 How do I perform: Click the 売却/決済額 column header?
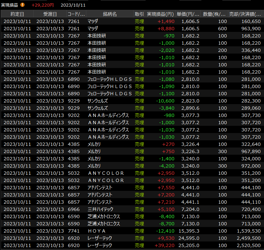(245, 14)
